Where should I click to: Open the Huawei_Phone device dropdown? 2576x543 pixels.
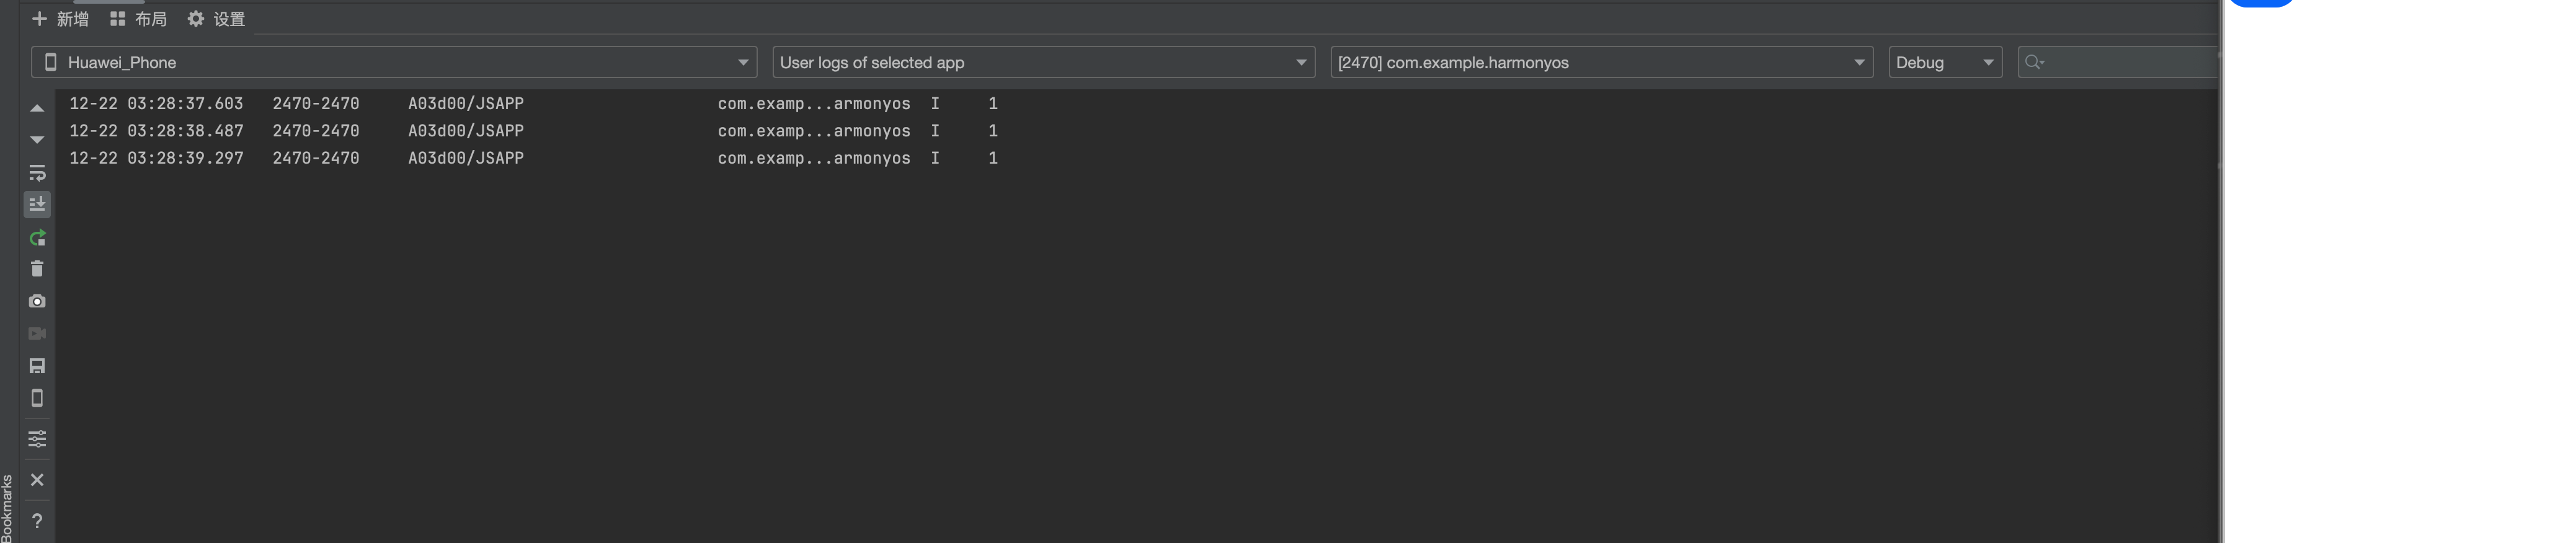(x=394, y=62)
